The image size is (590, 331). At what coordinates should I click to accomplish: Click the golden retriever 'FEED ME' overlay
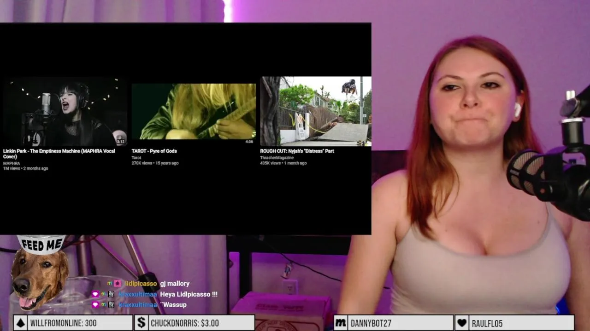tap(40, 273)
